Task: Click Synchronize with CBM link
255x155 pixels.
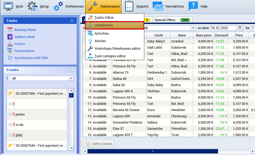Action: (31, 58)
